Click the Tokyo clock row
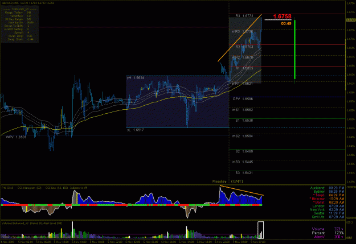Screen dimensions: 356x244 (x=329, y=195)
